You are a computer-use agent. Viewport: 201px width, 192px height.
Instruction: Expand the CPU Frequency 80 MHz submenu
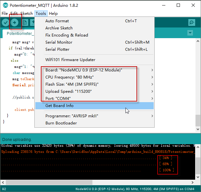94,77
